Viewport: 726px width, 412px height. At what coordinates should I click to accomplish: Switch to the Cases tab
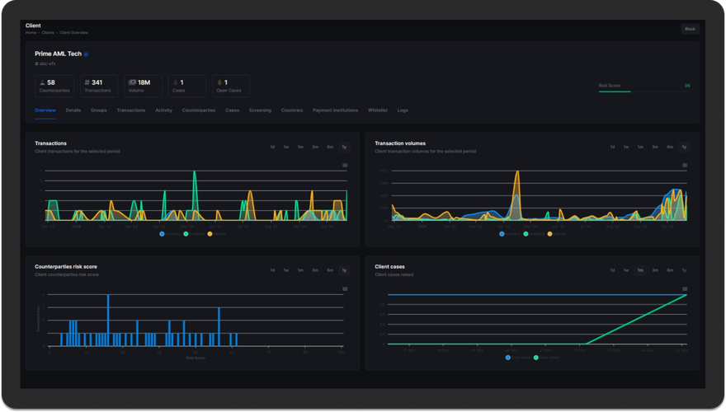click(232, 110)
